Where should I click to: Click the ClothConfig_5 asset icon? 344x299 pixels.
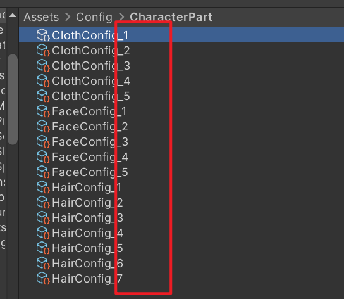coord(43,96)
